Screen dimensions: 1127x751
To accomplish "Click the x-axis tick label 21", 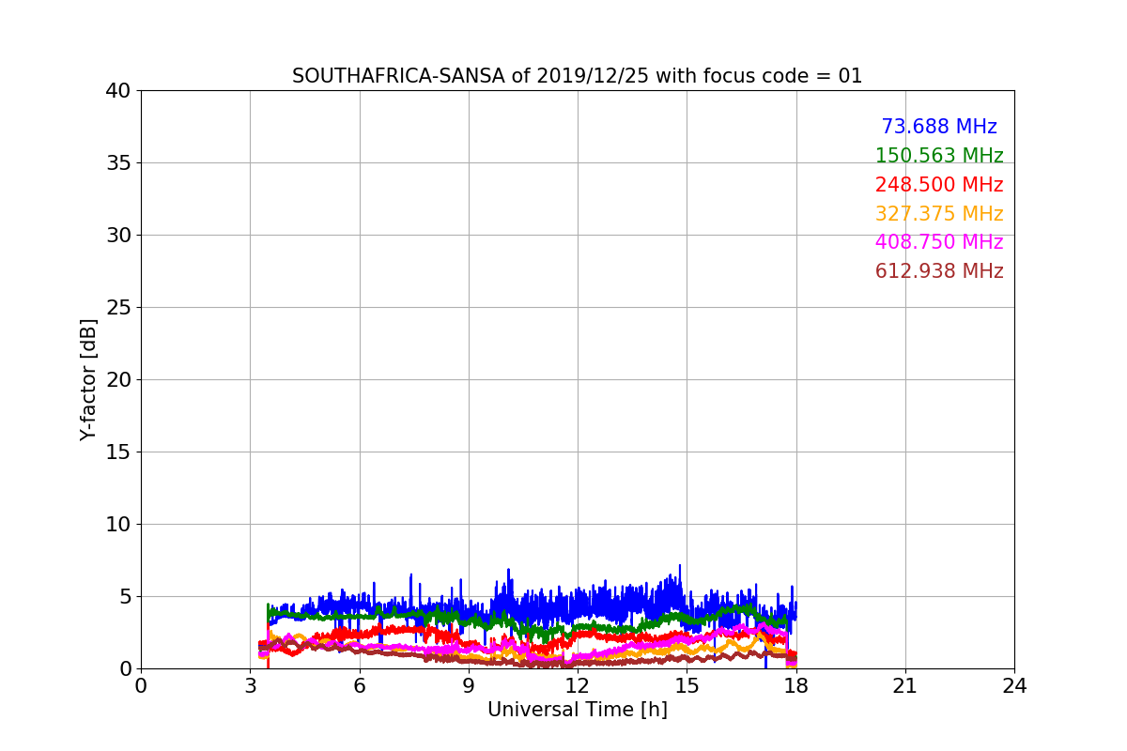I will 905,685.
